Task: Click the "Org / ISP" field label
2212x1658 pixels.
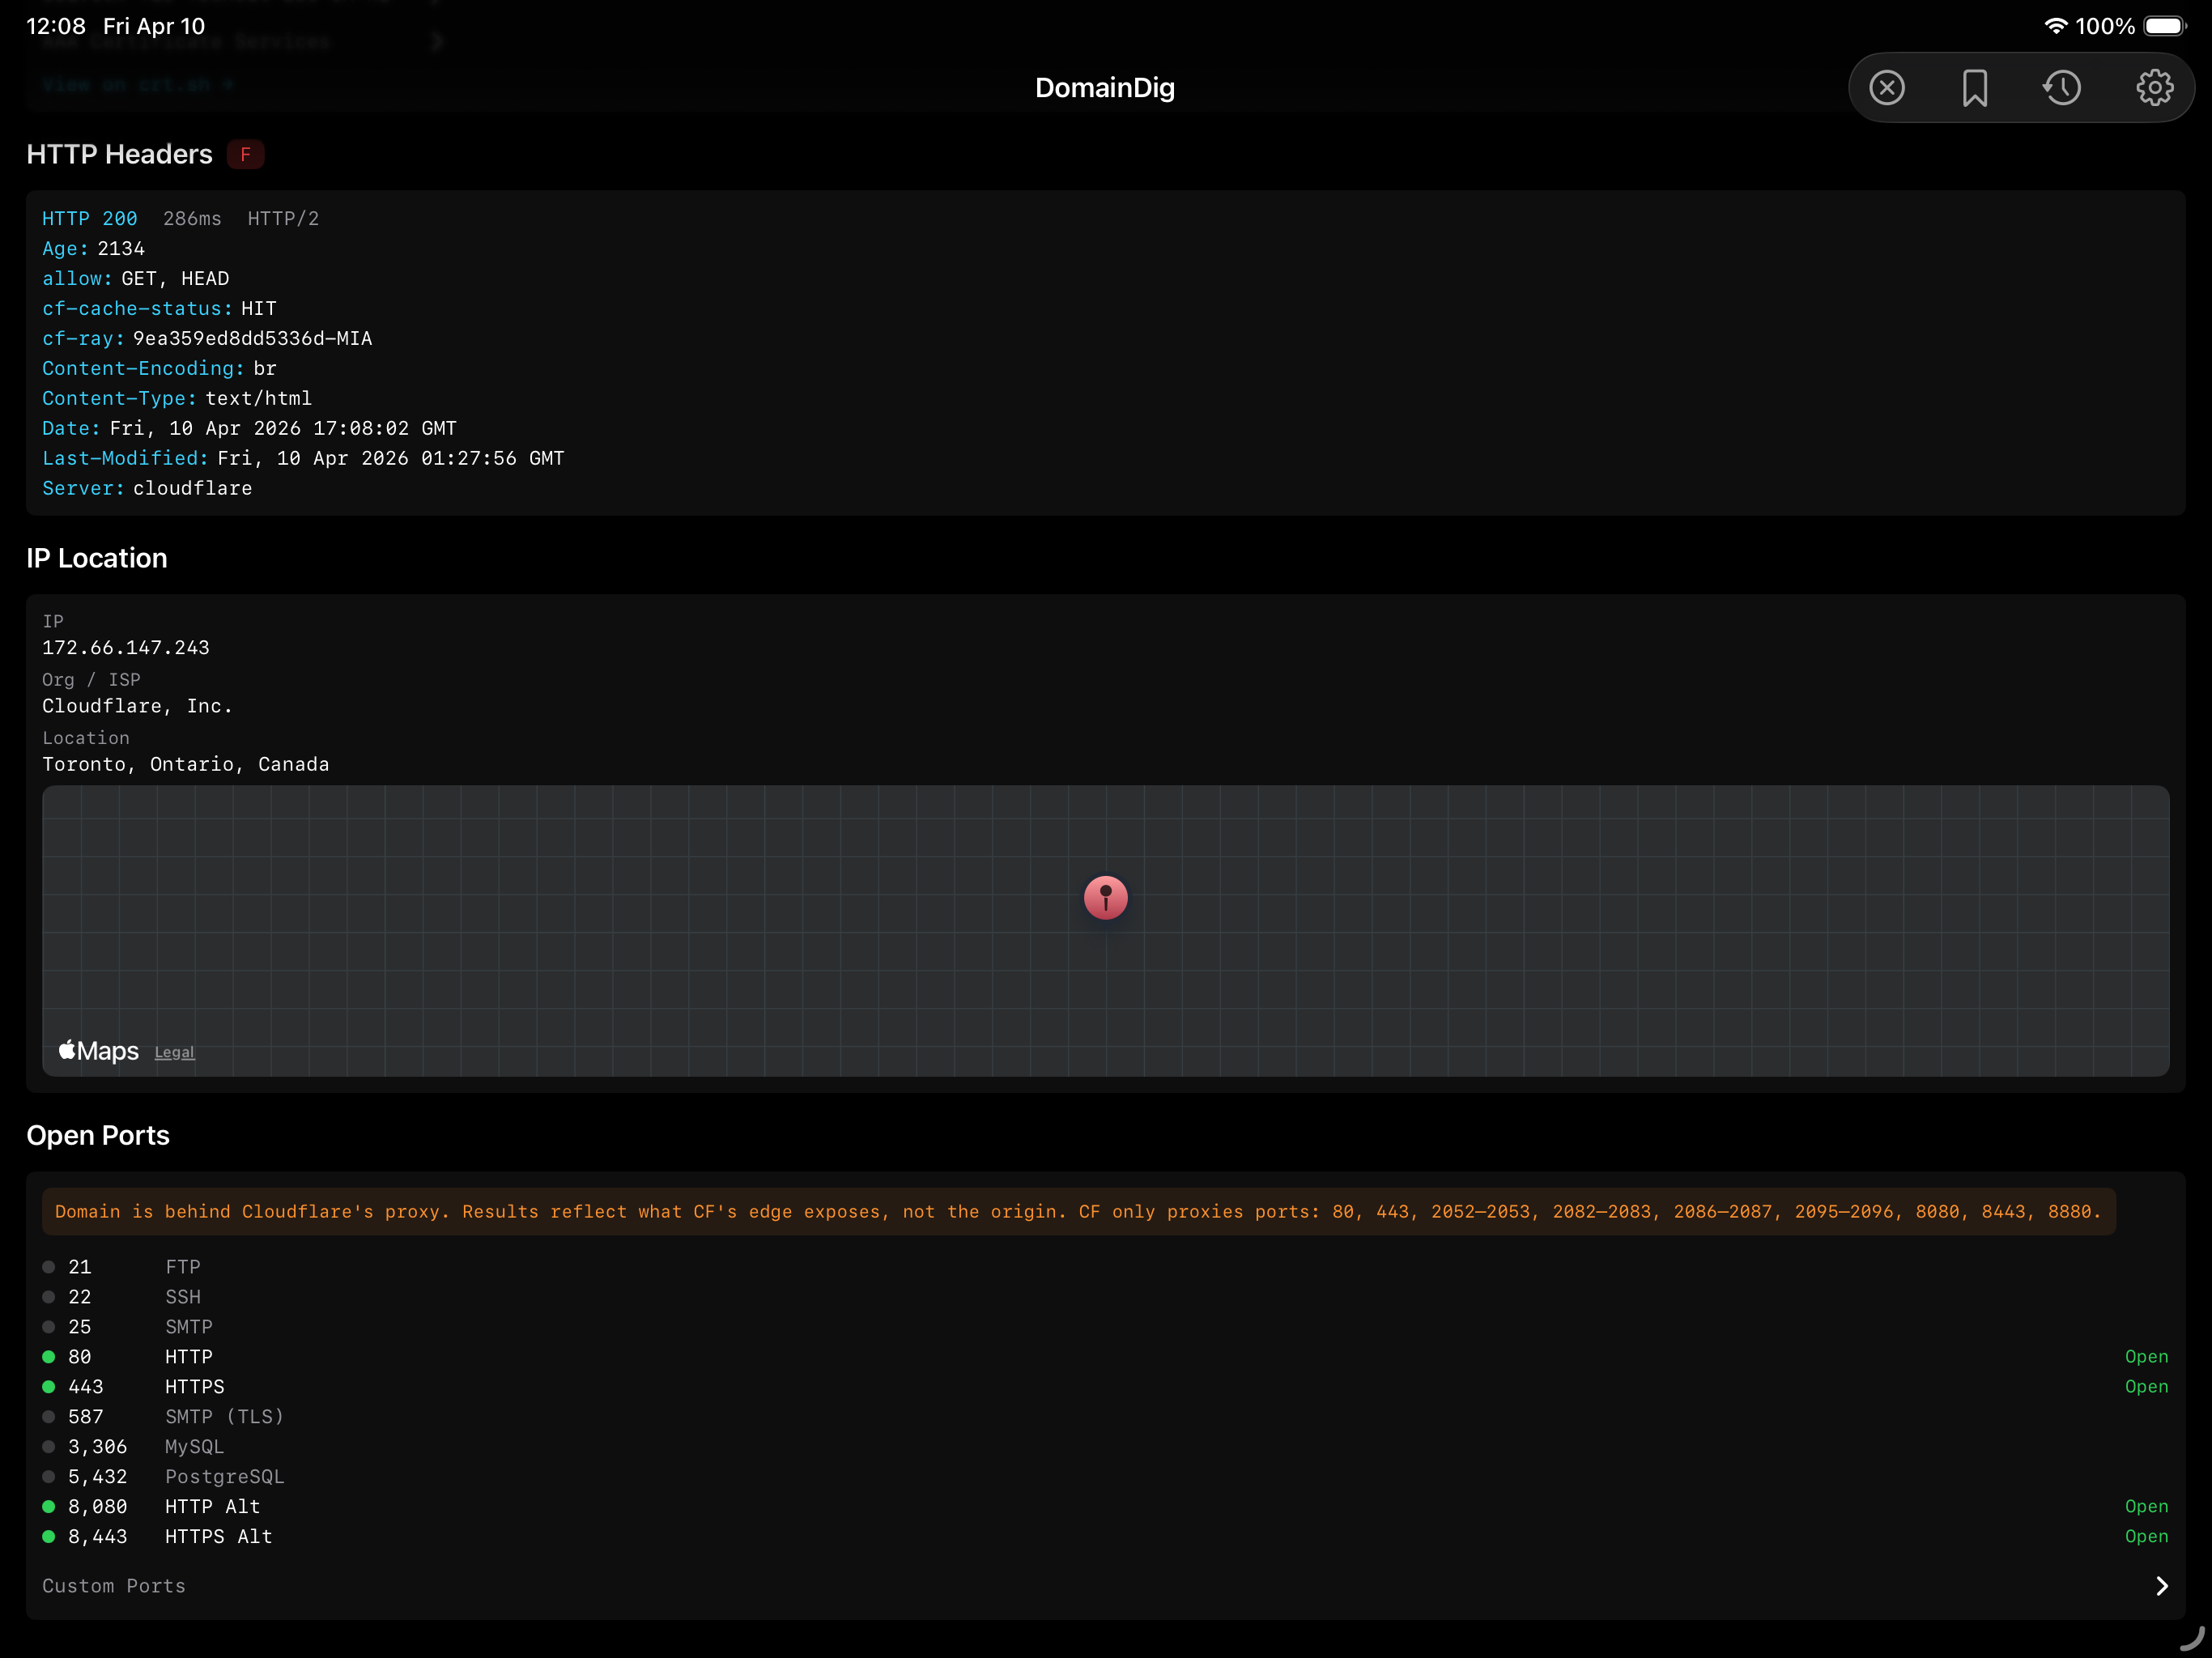Action: point(91,679)
